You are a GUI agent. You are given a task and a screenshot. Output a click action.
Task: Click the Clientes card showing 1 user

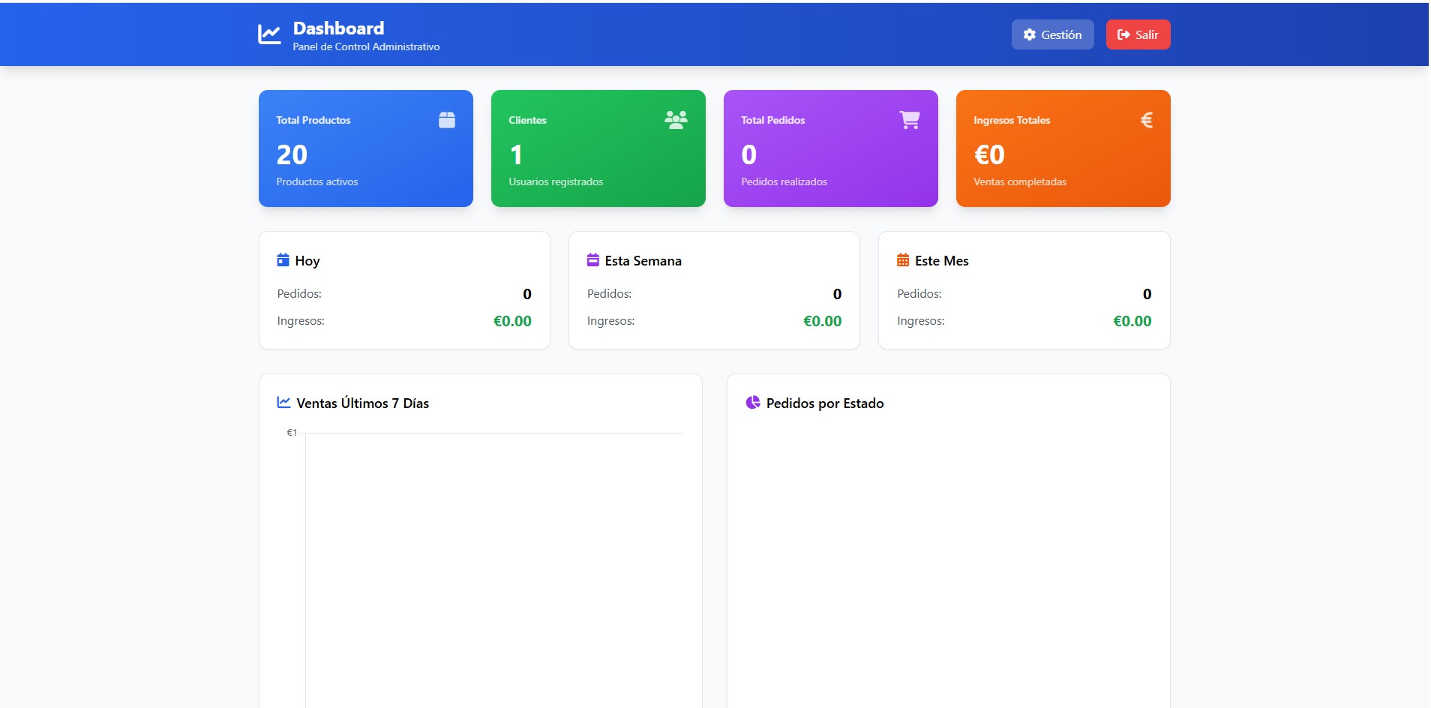[x=598, y=148]
